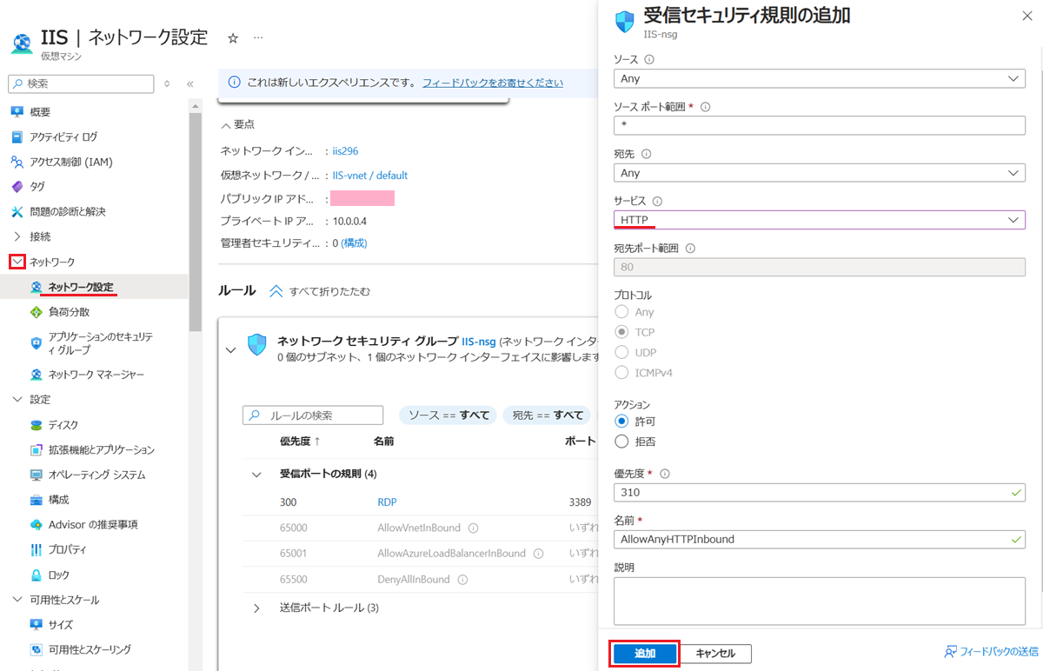
Task: Open タグ in sidebar
Action: 37,186
